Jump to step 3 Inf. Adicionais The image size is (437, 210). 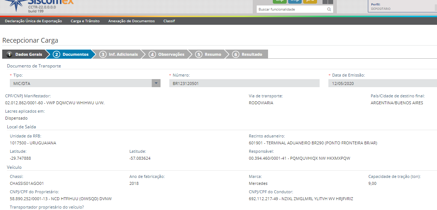pyautogui.click(x=119, y=54)
